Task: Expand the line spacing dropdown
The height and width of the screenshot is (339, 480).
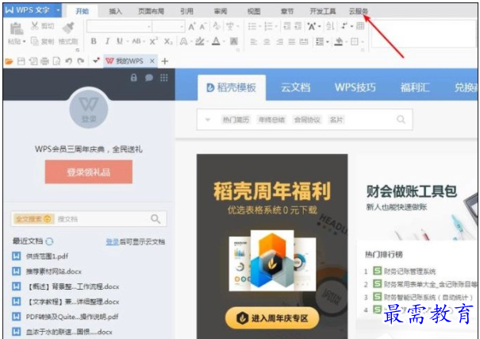Action: (x=327, y=41)
